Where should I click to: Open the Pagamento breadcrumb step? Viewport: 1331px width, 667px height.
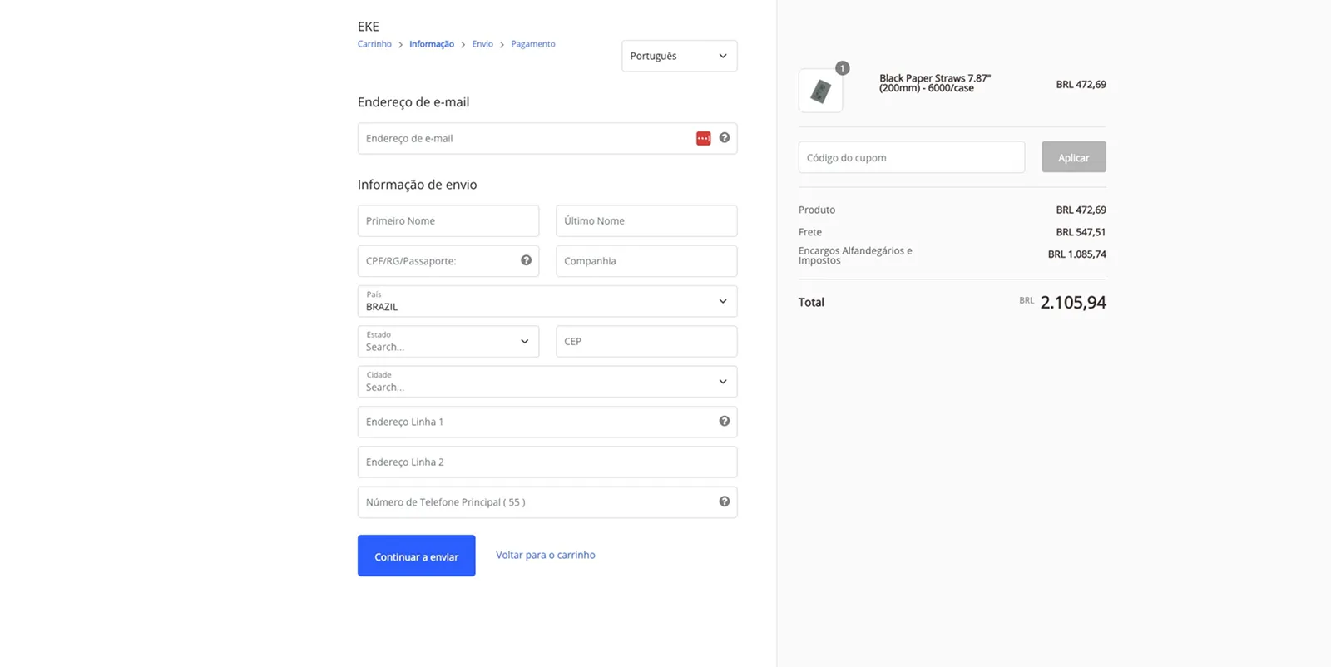click(533, 44)
